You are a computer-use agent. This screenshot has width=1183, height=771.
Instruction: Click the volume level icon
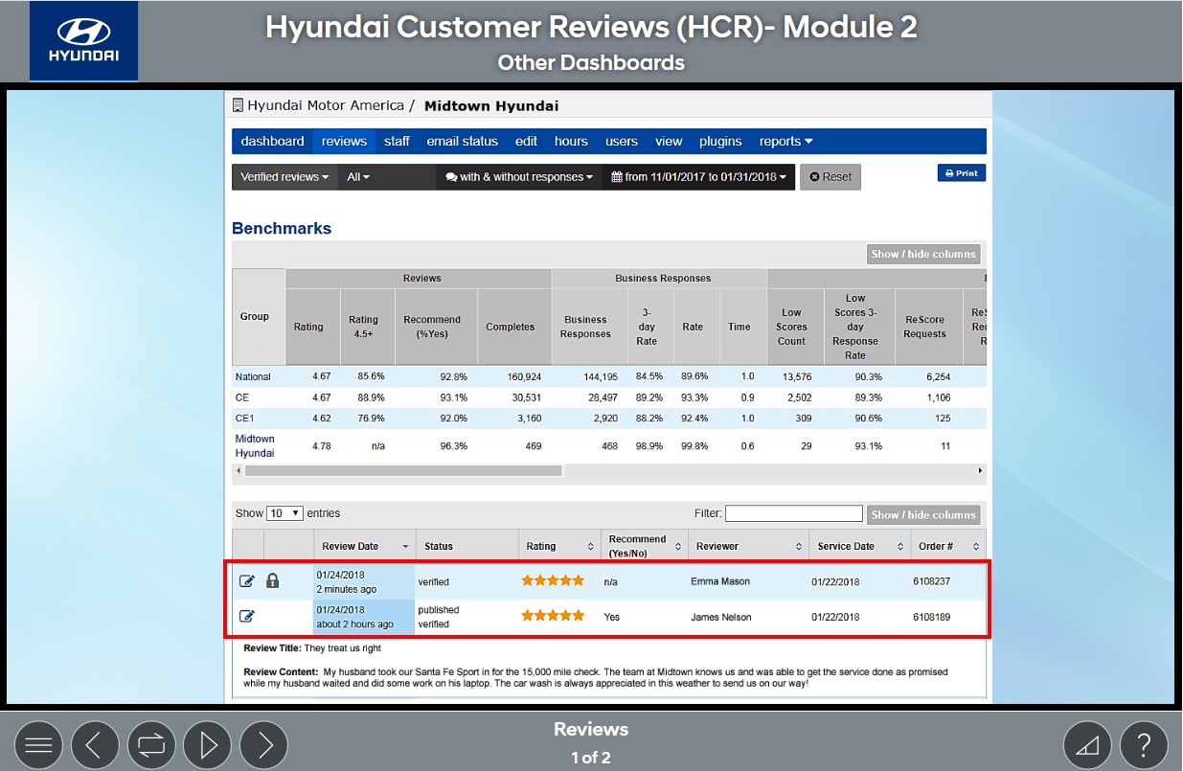[1087, 745]
